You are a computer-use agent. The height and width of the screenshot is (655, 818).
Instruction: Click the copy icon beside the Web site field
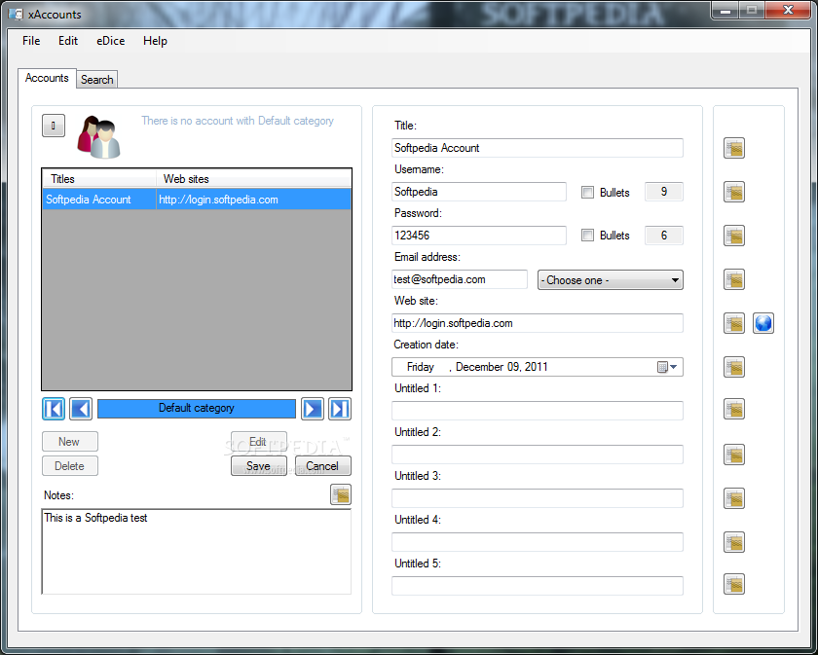[x=734, y=323]
